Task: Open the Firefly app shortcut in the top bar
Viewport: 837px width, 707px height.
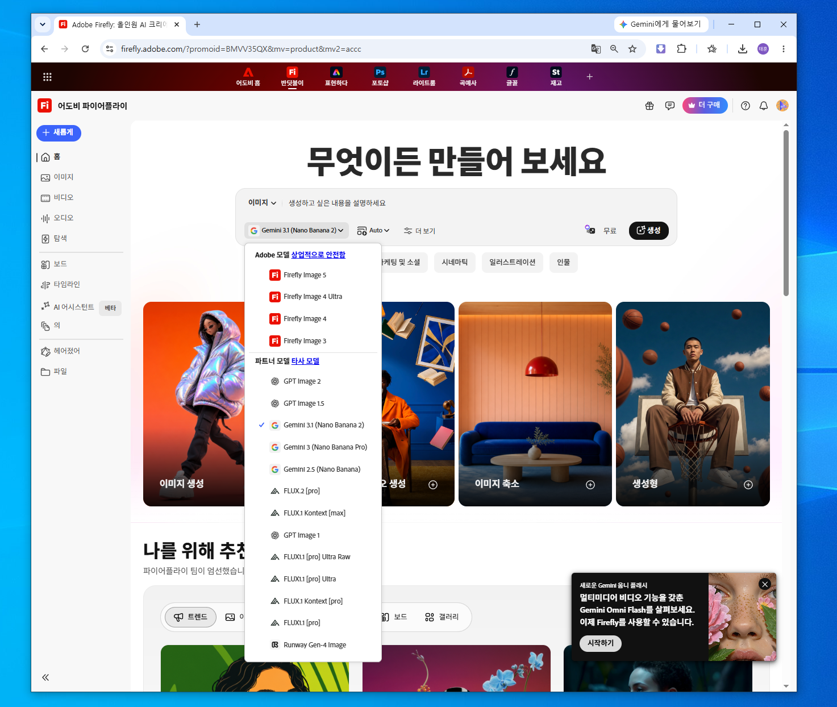Action: coord(292,77)
